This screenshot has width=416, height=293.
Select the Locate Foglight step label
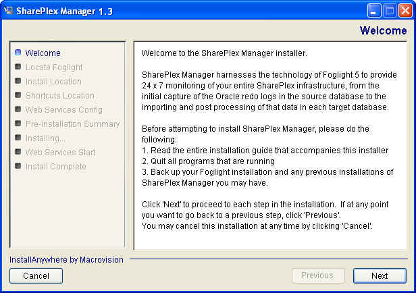(54, 68)
